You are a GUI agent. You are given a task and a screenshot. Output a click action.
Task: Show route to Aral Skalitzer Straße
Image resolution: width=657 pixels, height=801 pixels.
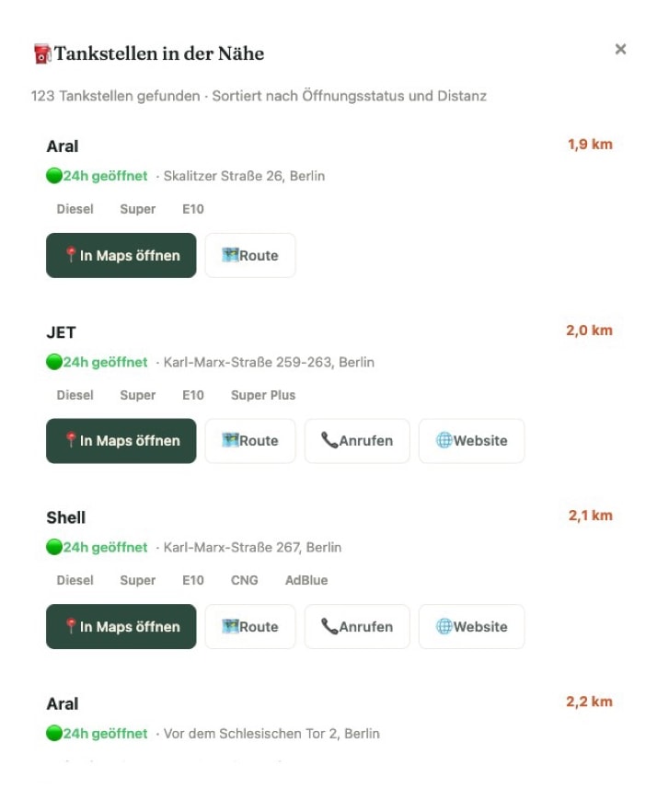[x=249, y=256]
